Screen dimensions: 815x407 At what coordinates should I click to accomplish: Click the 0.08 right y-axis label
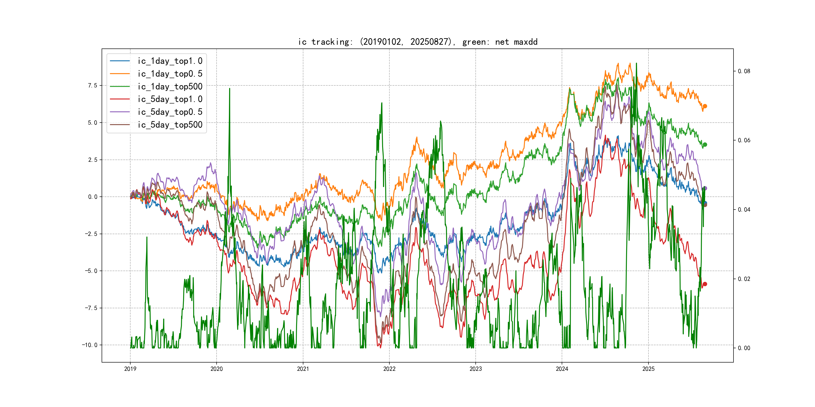pos(744,71)
